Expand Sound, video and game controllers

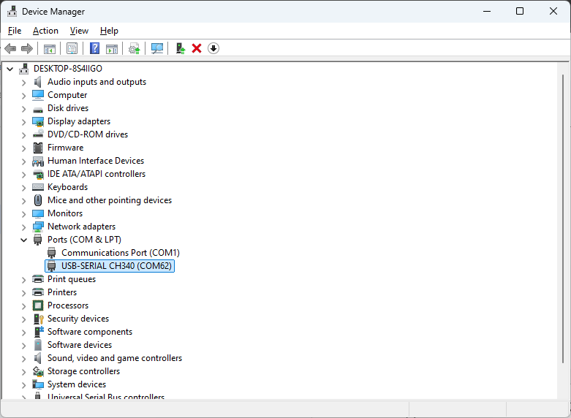coord(23,358)
